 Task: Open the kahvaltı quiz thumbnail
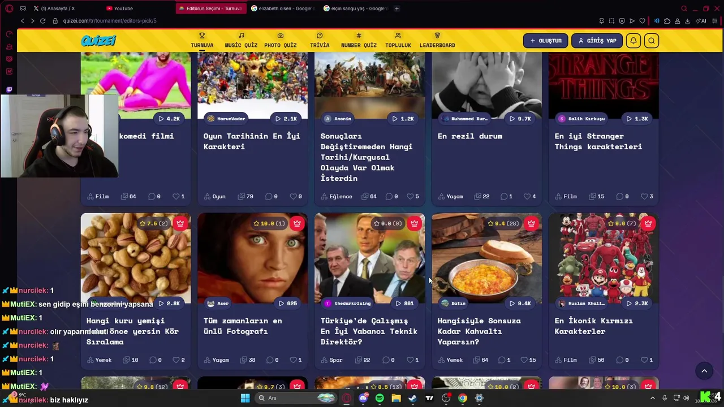coord(486,258)
